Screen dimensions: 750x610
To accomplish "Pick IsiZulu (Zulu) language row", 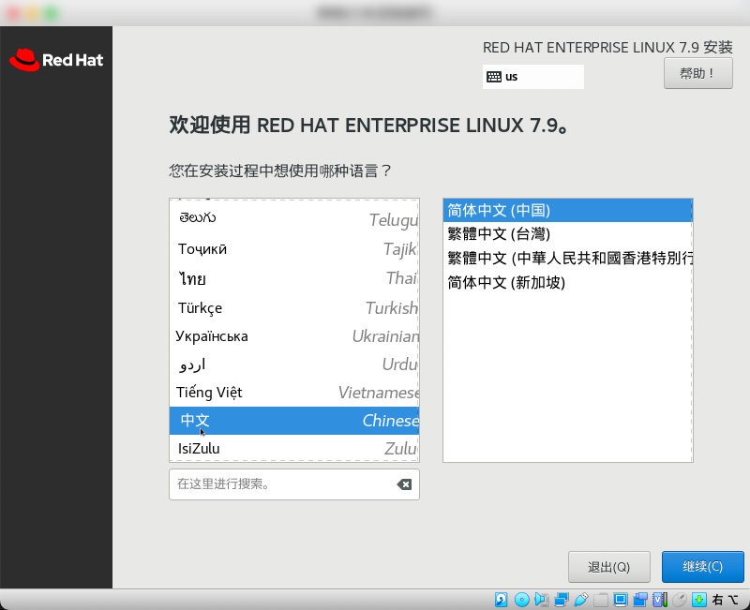I will [294, 449].
